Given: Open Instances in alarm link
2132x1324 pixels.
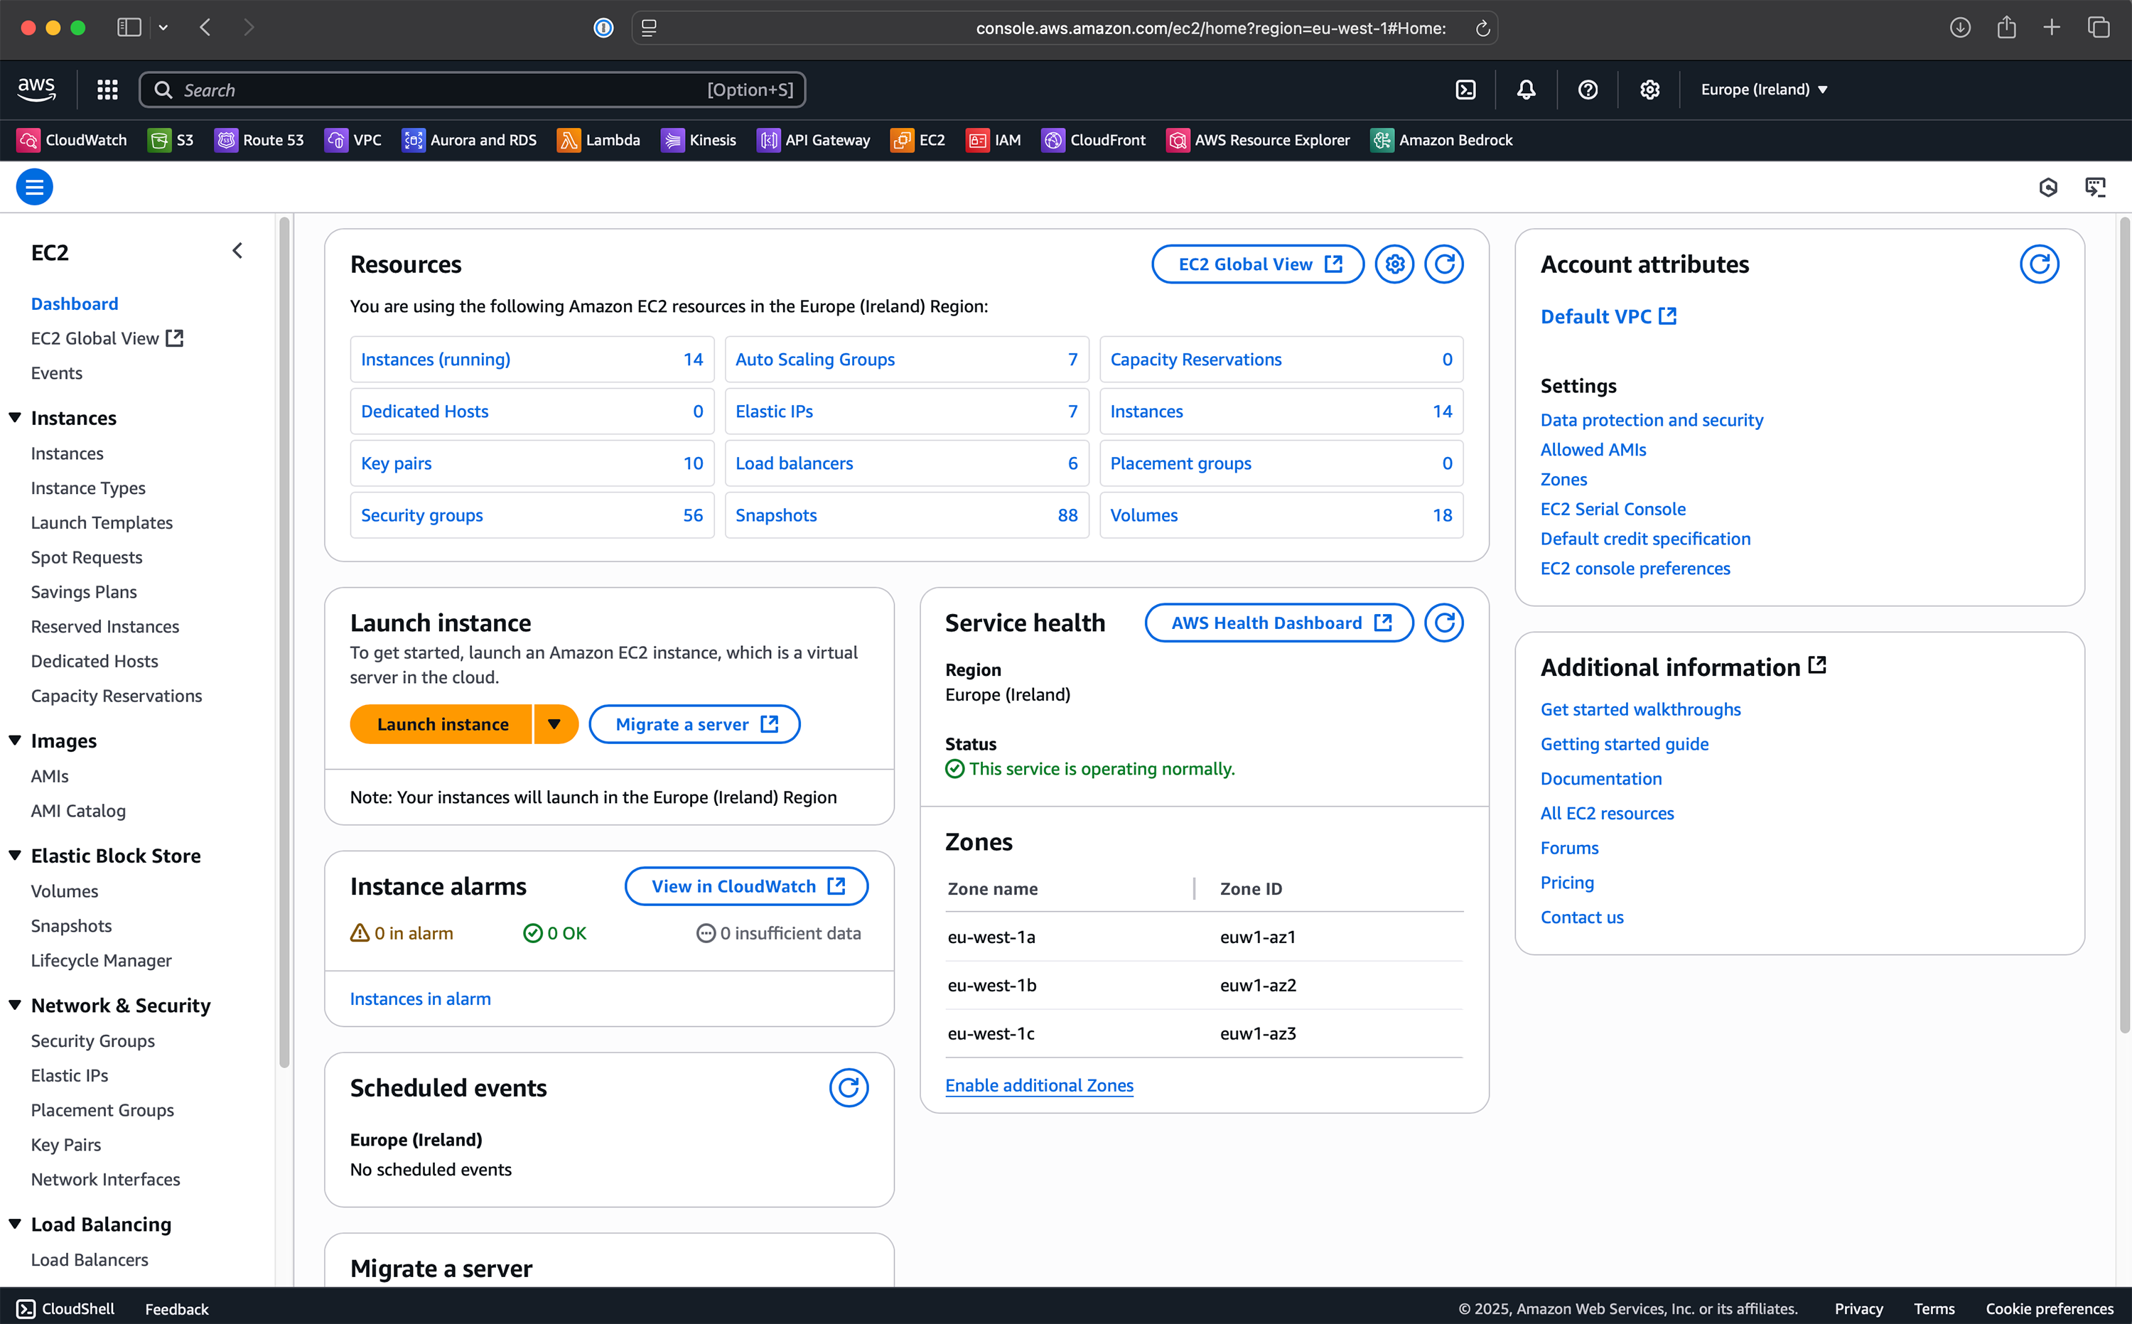Looking at the screenshot, I should [420, 999].
